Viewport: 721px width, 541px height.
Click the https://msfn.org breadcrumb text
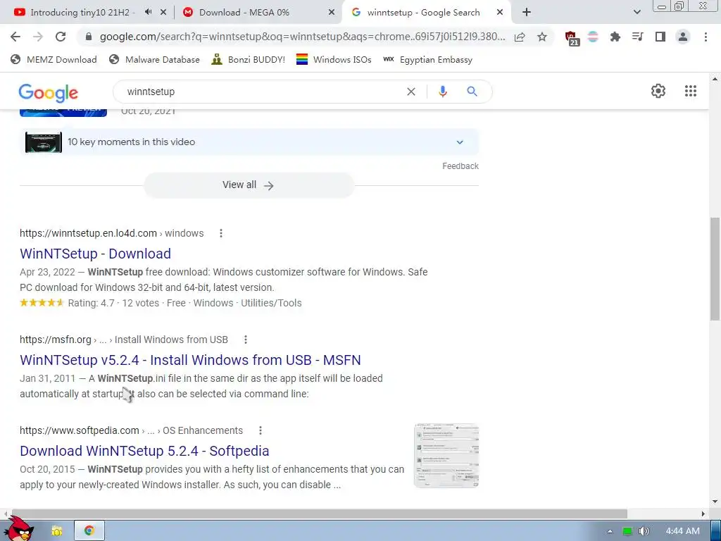(55, 340)
